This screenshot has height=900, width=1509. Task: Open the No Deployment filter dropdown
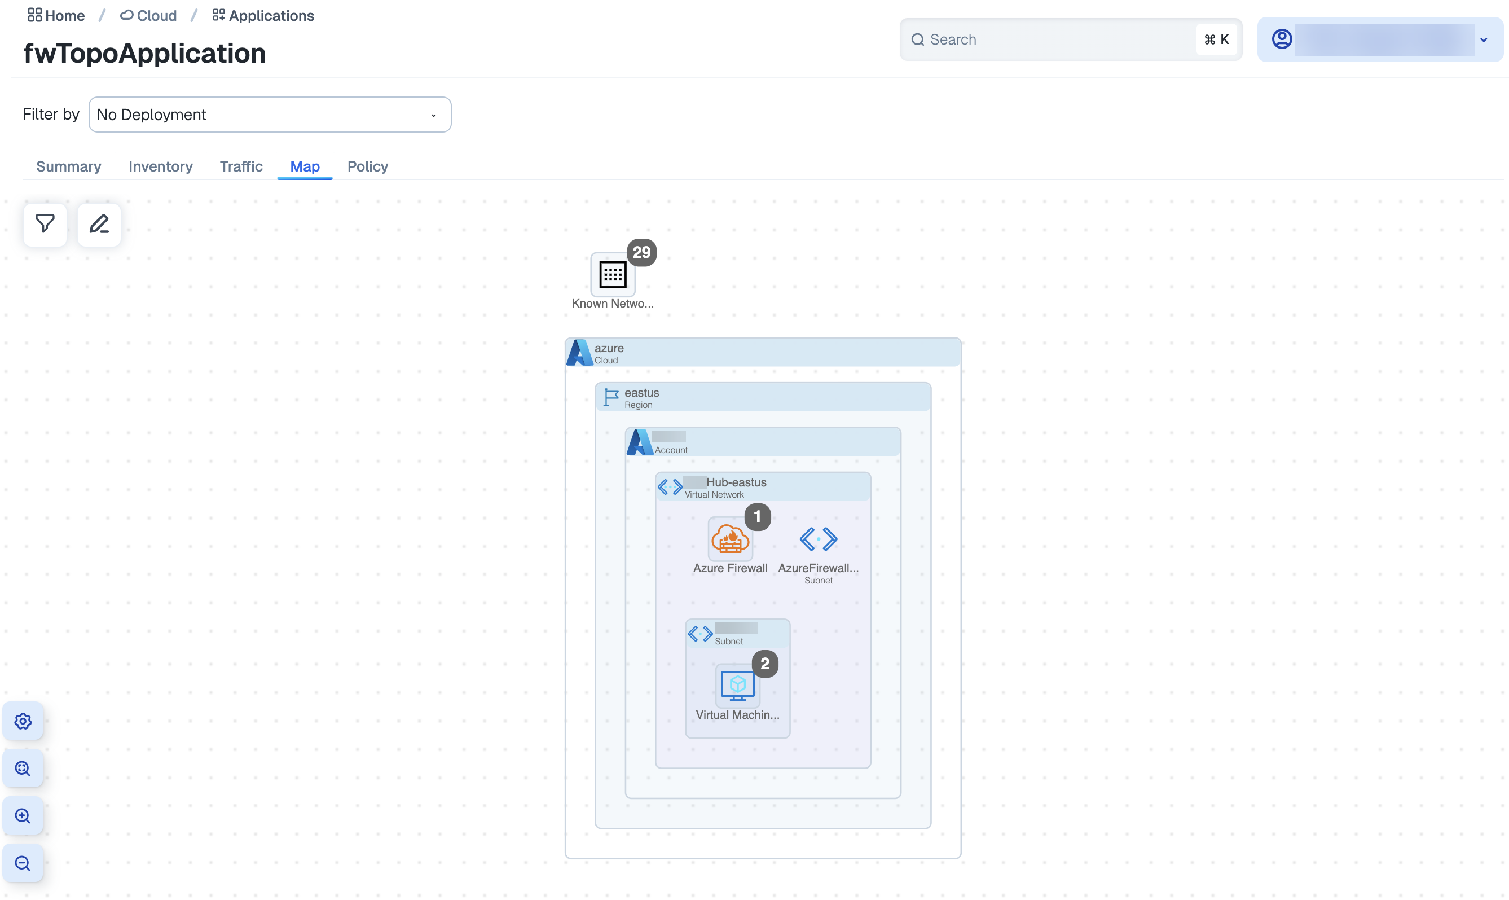coord(270,115)
